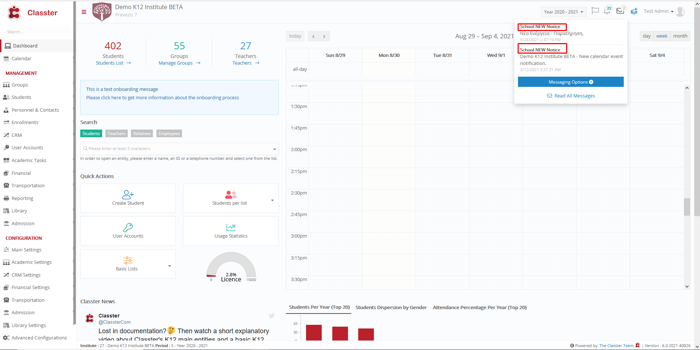700x350 pixels.
Task: Expand the Basic Lists dropdown arrow
Action: coord(170,266)
